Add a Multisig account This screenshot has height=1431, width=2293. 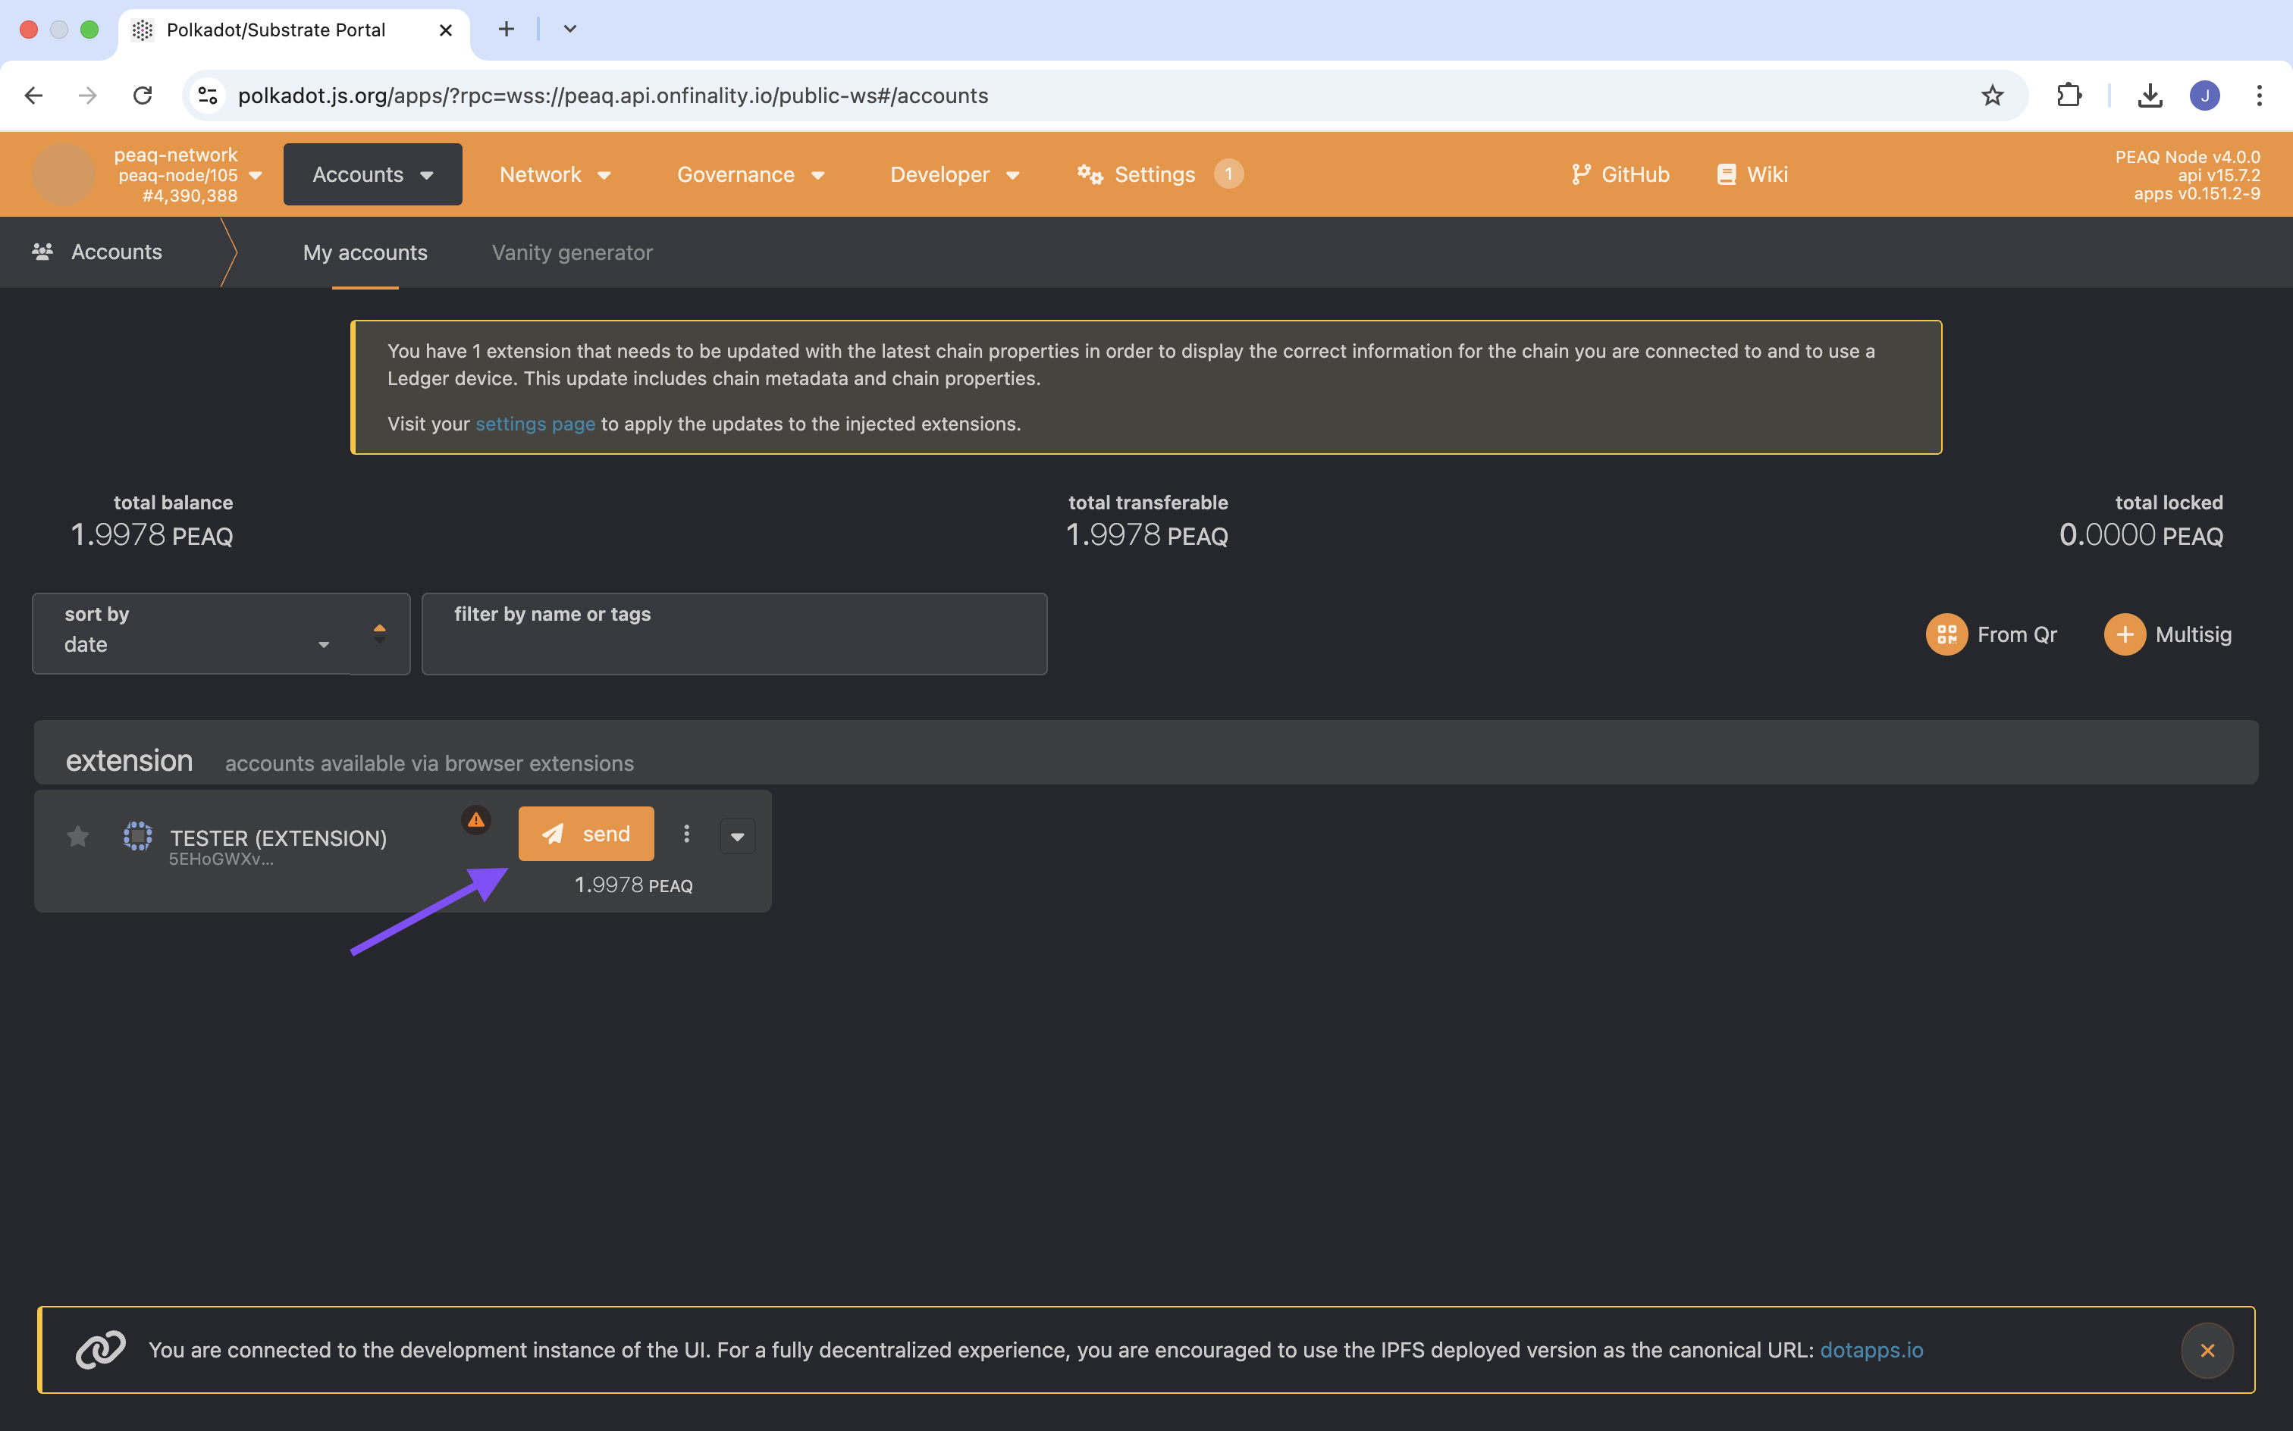point(2125,634)
